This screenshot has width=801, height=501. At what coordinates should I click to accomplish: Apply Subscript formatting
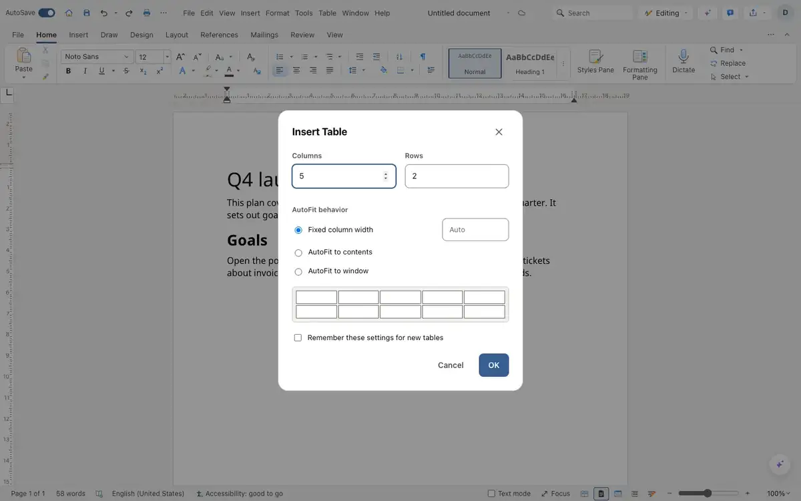[143, 70]
